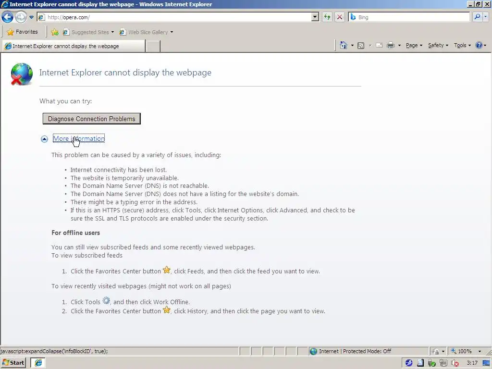Open the Safety menu
The image size is (492, 369).
pos(438,45)
